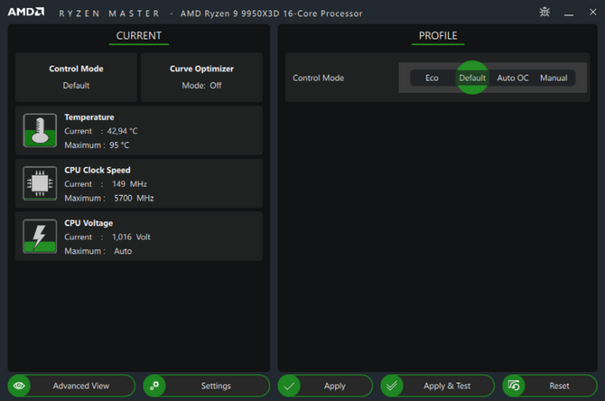Viewport: 605px width, 401px height.
Task: Select Default control mode option
Action: [472, 78]
